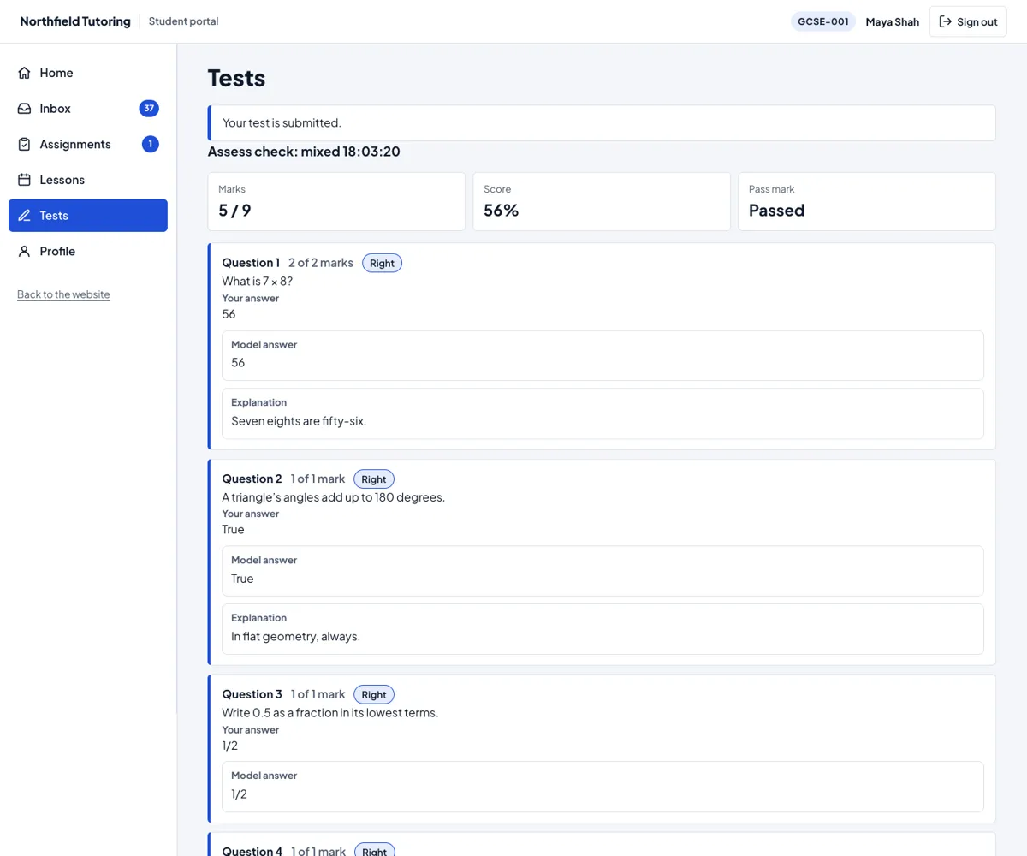Click the Inbox tray icon
The height and width of the screenshot is (856, 1027).
click(x=24, y=109)
